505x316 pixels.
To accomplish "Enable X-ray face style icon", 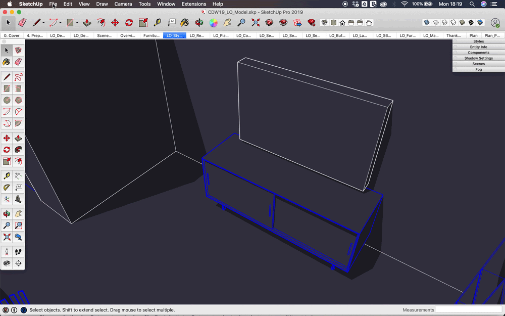I will click(427, 23).
